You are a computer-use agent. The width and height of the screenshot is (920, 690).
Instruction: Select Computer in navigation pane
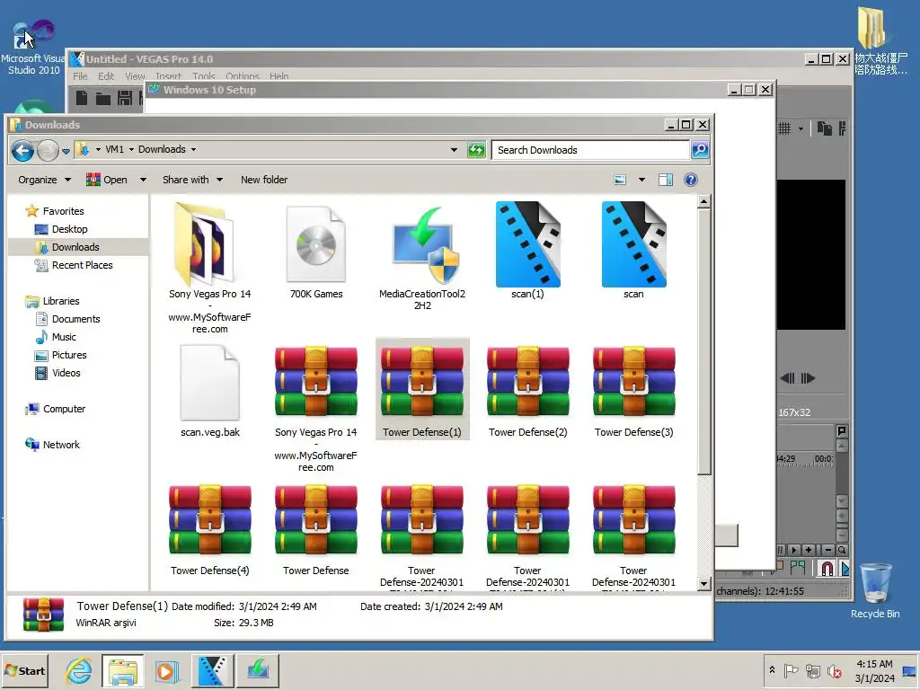tap(64, 409)
